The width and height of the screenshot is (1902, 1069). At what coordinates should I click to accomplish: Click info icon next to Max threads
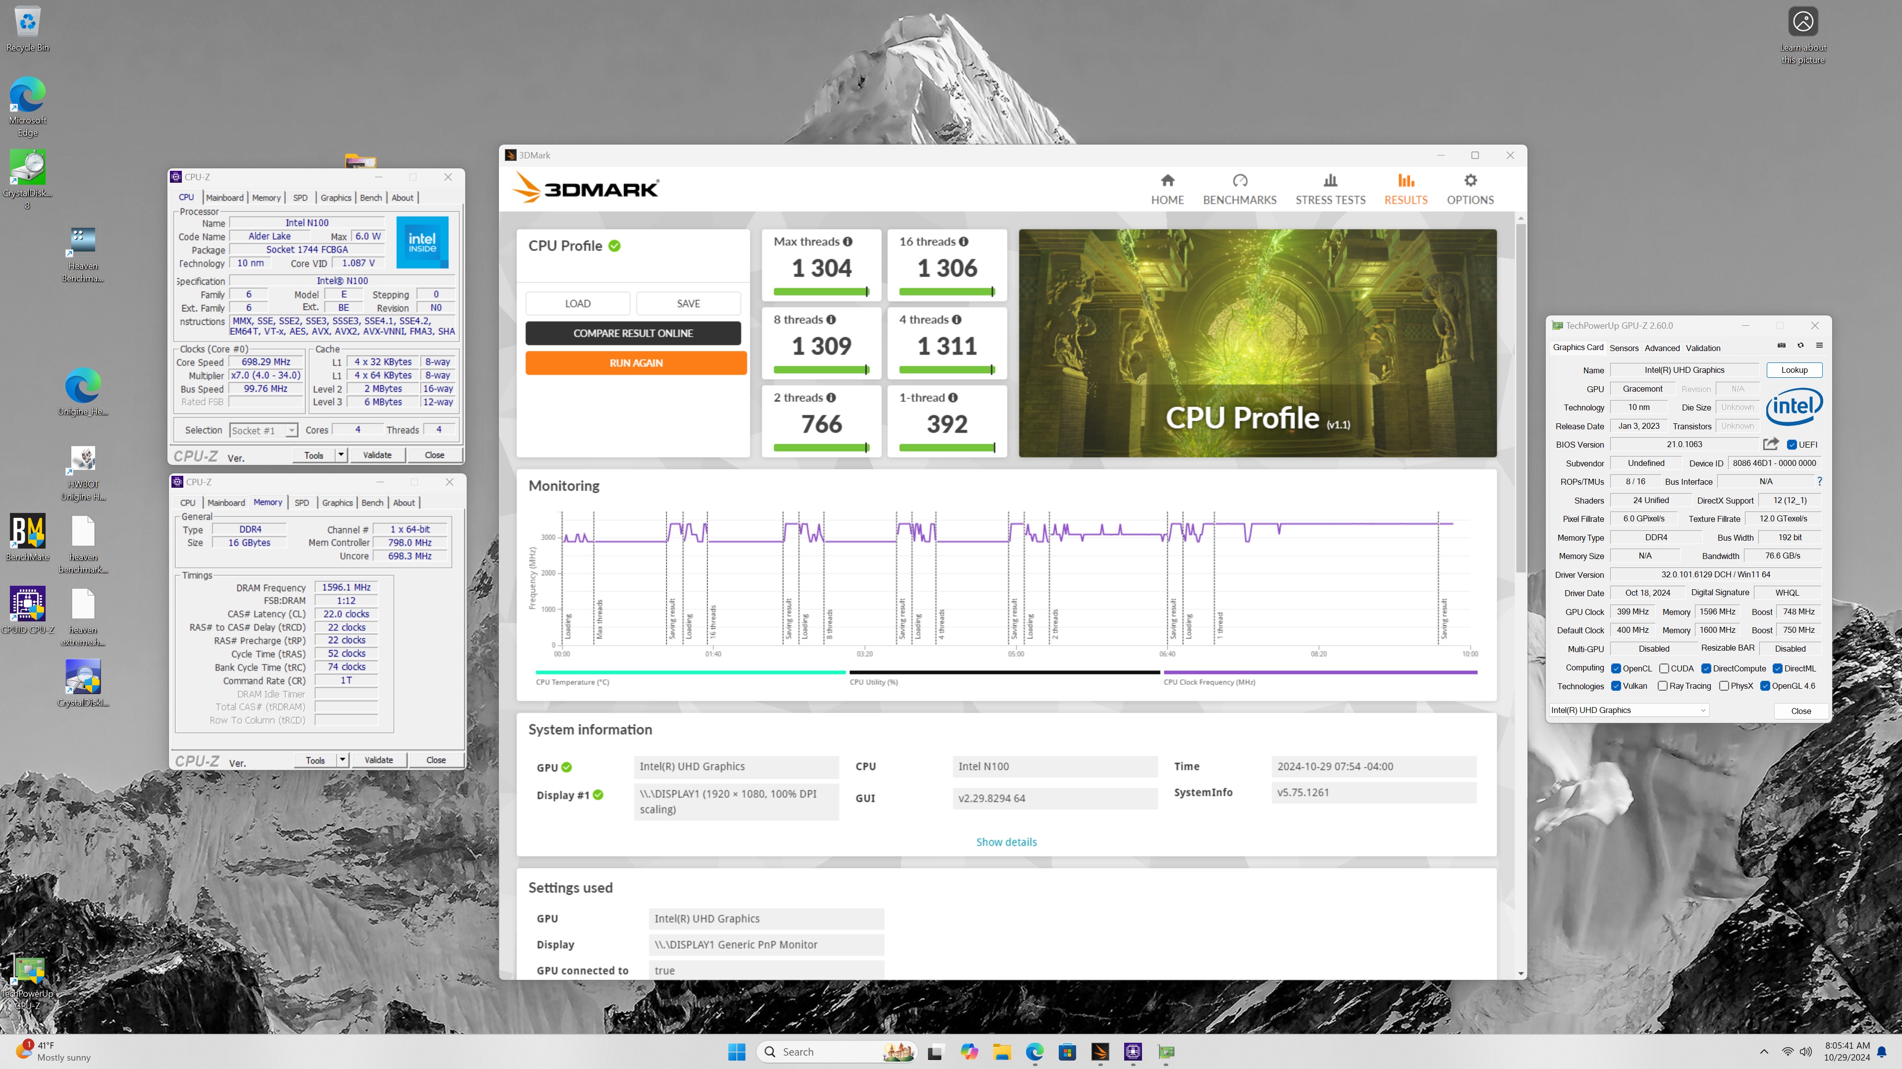pyautogui.click(x=848, y=241)
